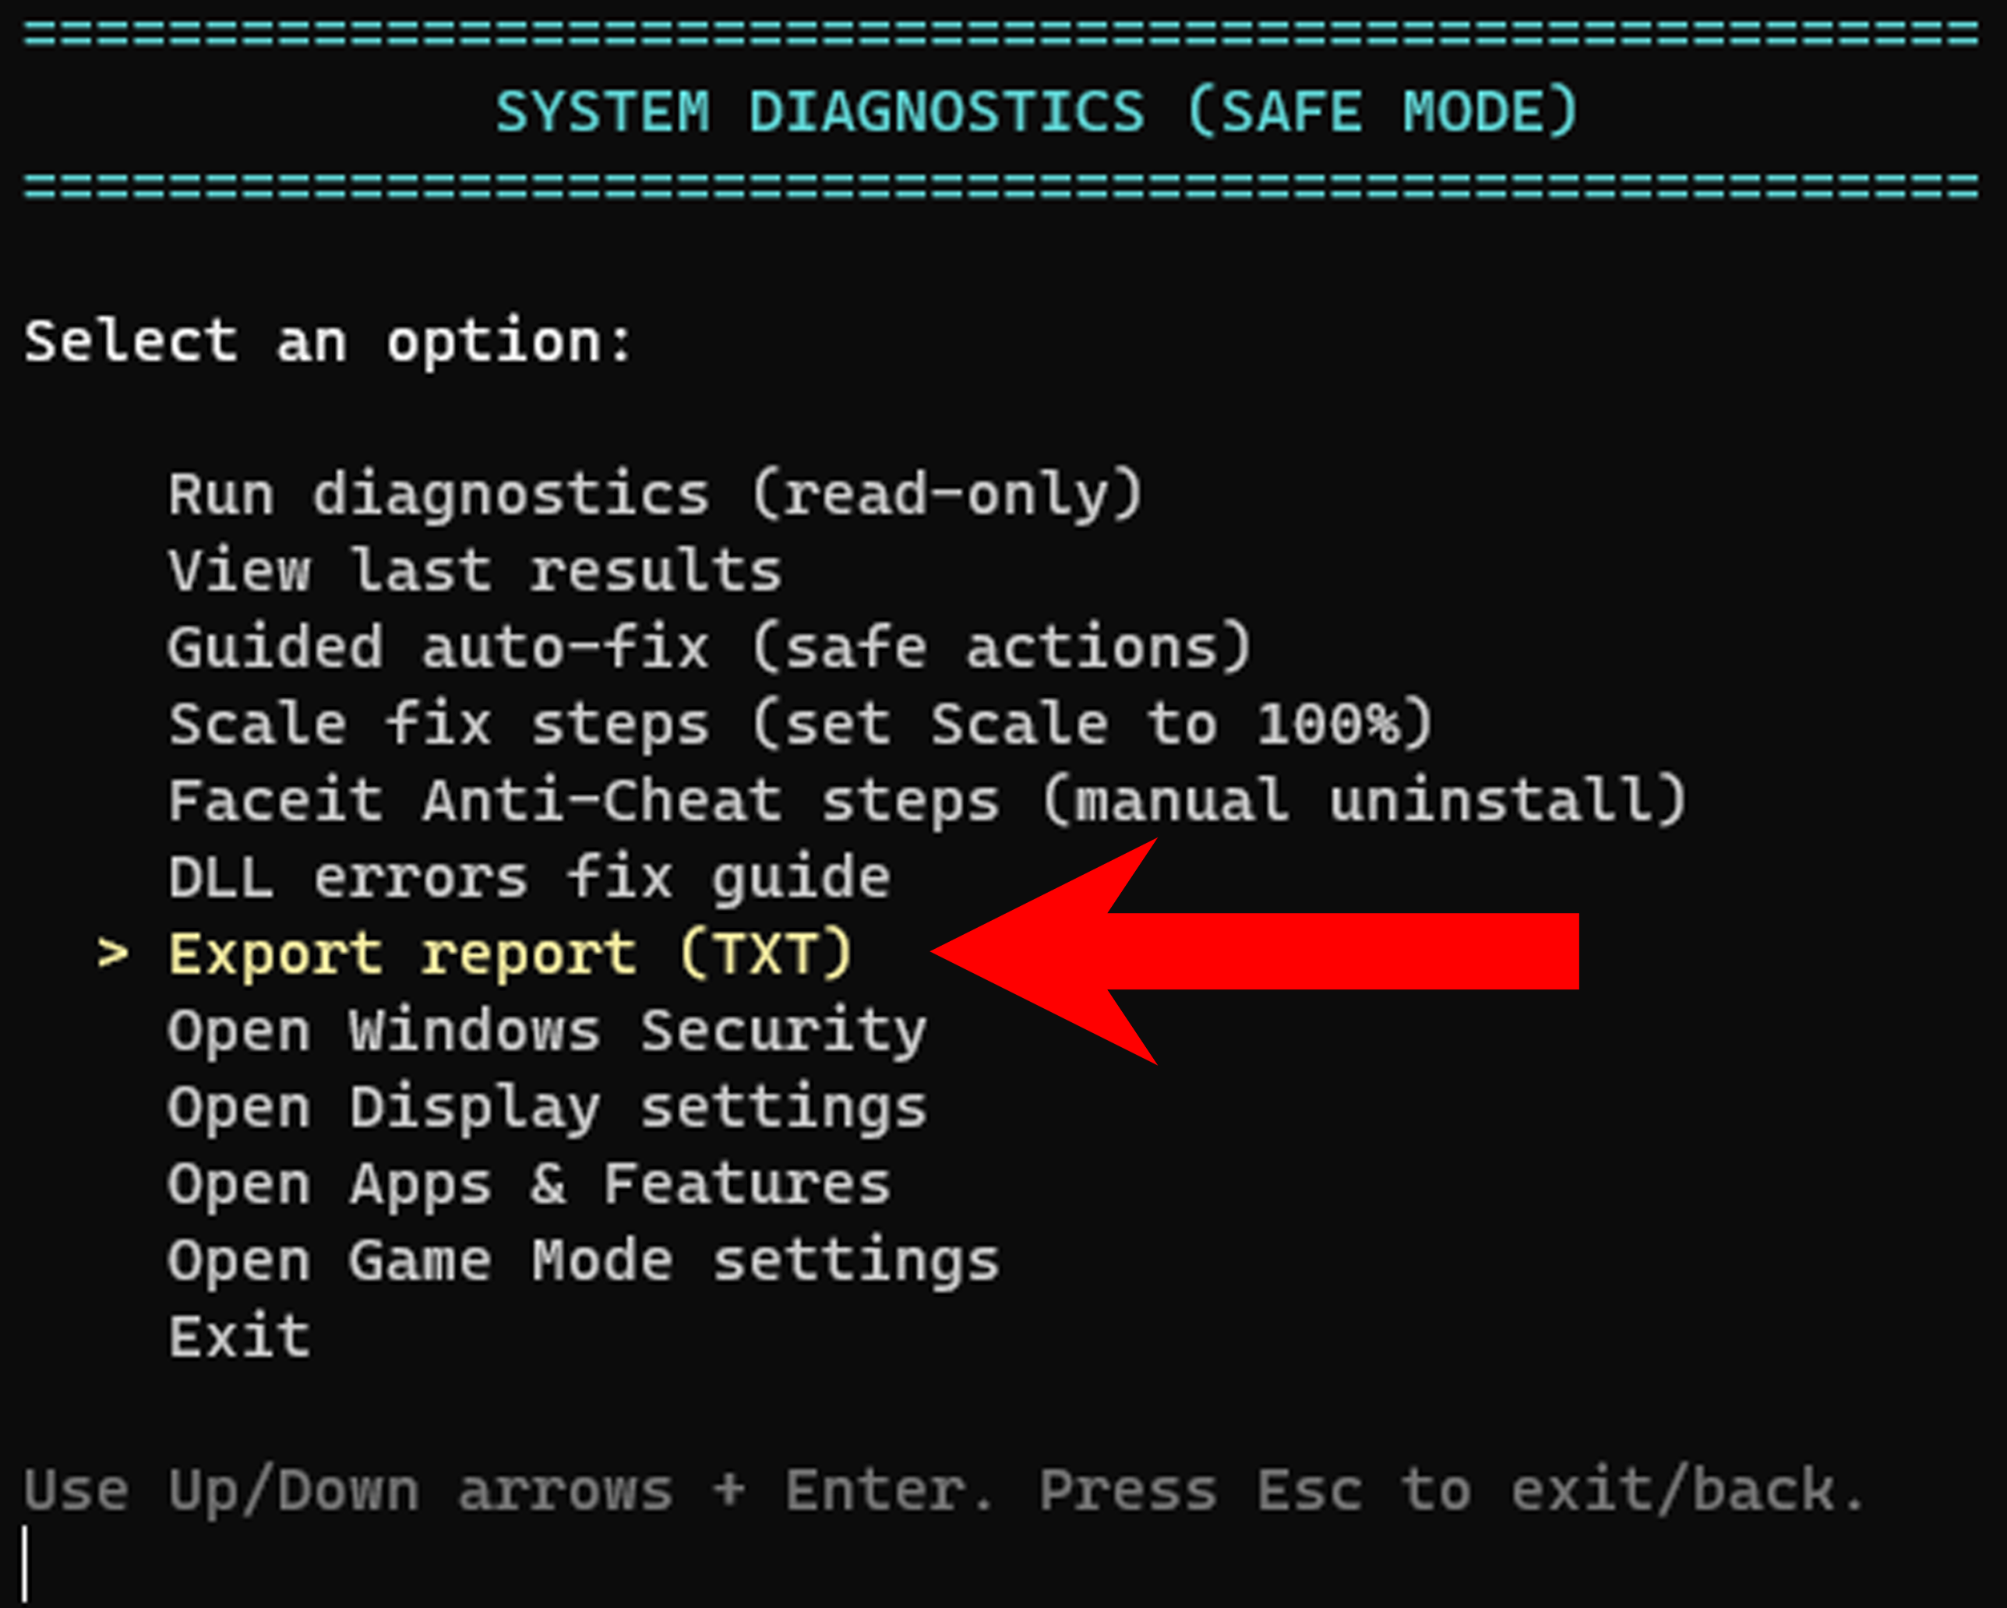Open Guided auto-fix (safe actions)
This screenshot has width=2007, height=1608.
tap(709, 647)
